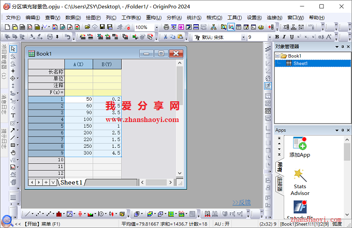Toggle superscript formatting
The height and width of the screenshot is (228, 352).
[299, 37]
